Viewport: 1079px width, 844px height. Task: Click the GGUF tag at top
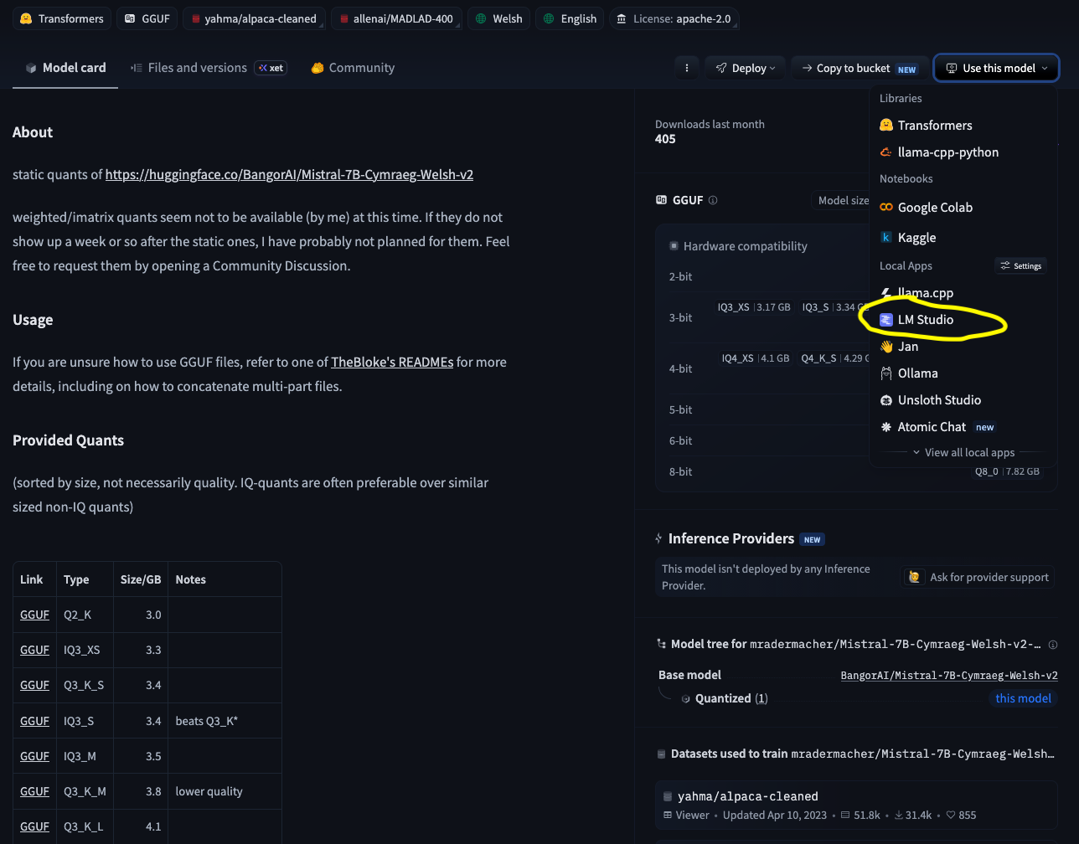tap(147, 18)
